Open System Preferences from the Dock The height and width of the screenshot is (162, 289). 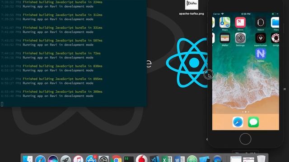[103, 159]
